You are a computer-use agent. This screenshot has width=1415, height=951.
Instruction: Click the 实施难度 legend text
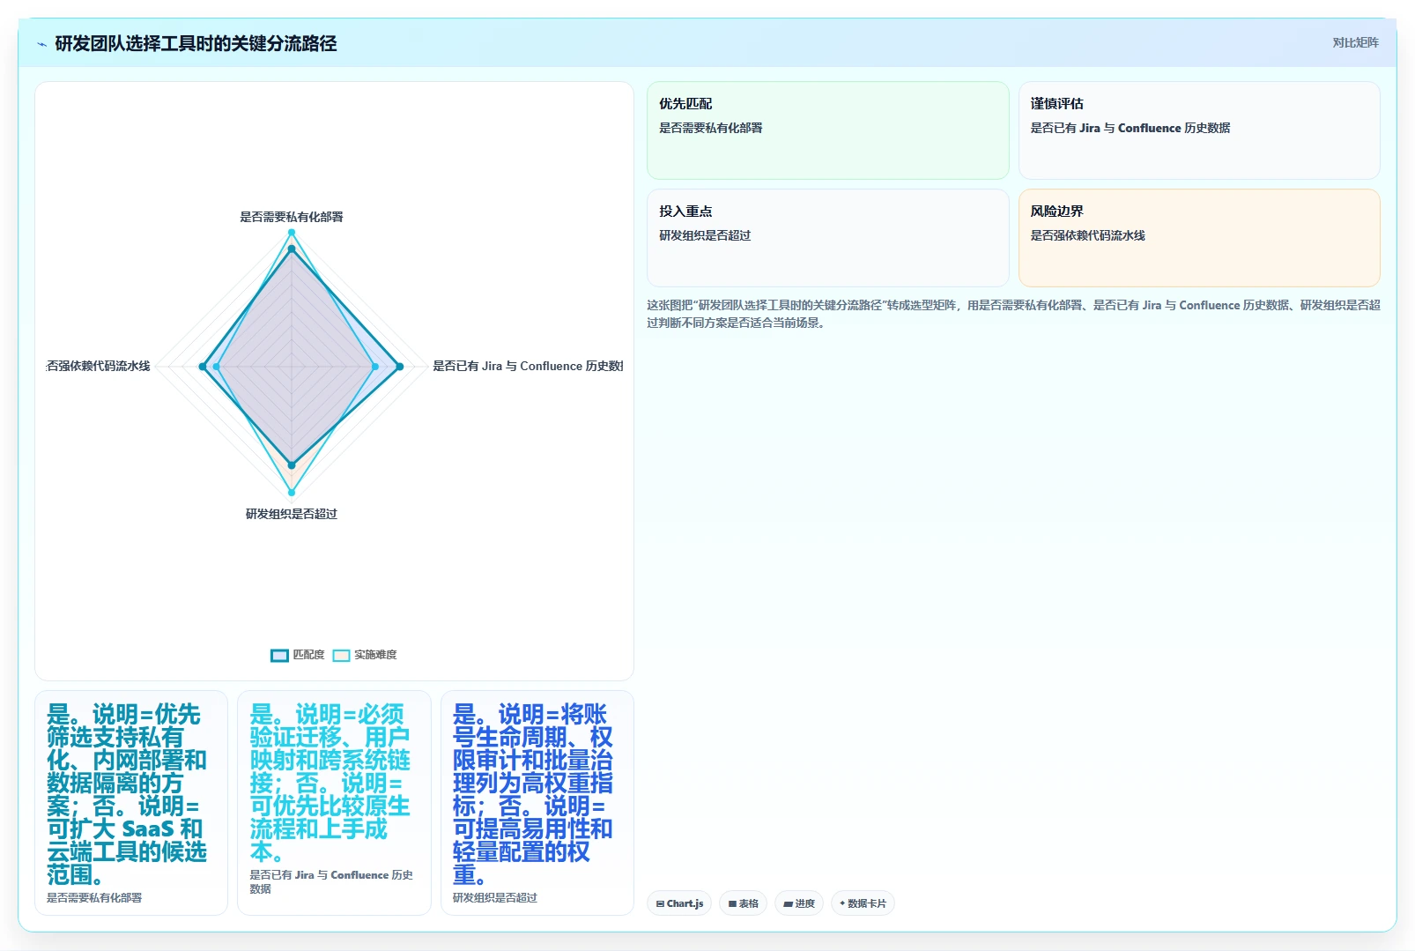pyautogui.click(x=375, y=655)
